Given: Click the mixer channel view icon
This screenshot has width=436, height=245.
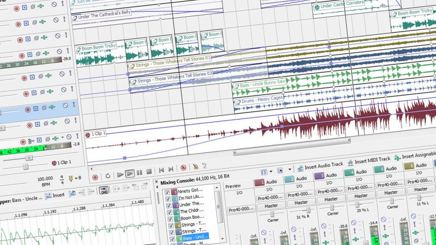Looking at the screenshot, I should 264,173.
